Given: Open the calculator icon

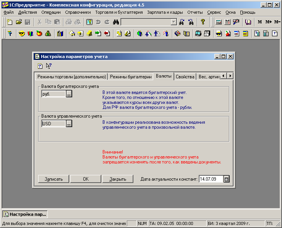Looking at the screenshot, I should (219, 22).
